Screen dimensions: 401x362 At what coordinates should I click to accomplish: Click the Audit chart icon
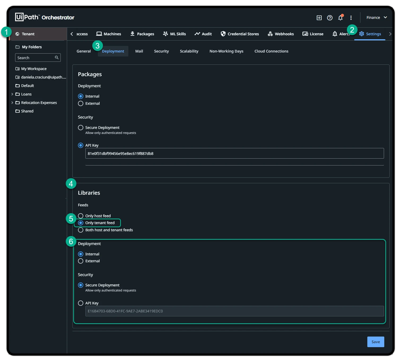click(x=197, y=34)
